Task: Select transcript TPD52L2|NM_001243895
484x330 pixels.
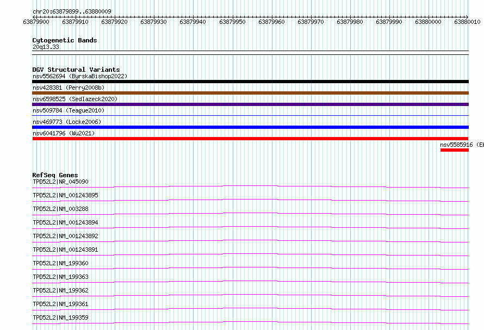Action: pos(65,195)
